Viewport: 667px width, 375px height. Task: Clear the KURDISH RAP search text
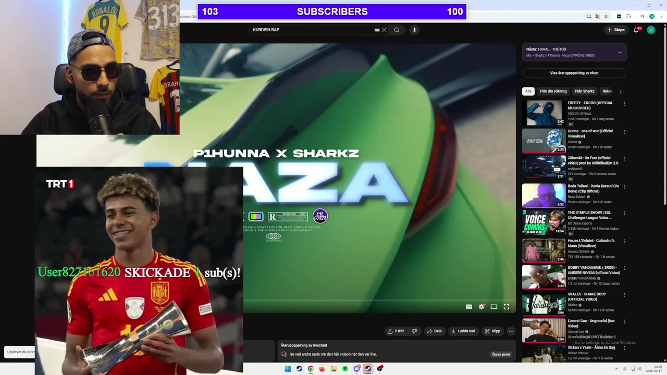coord(385,30)
